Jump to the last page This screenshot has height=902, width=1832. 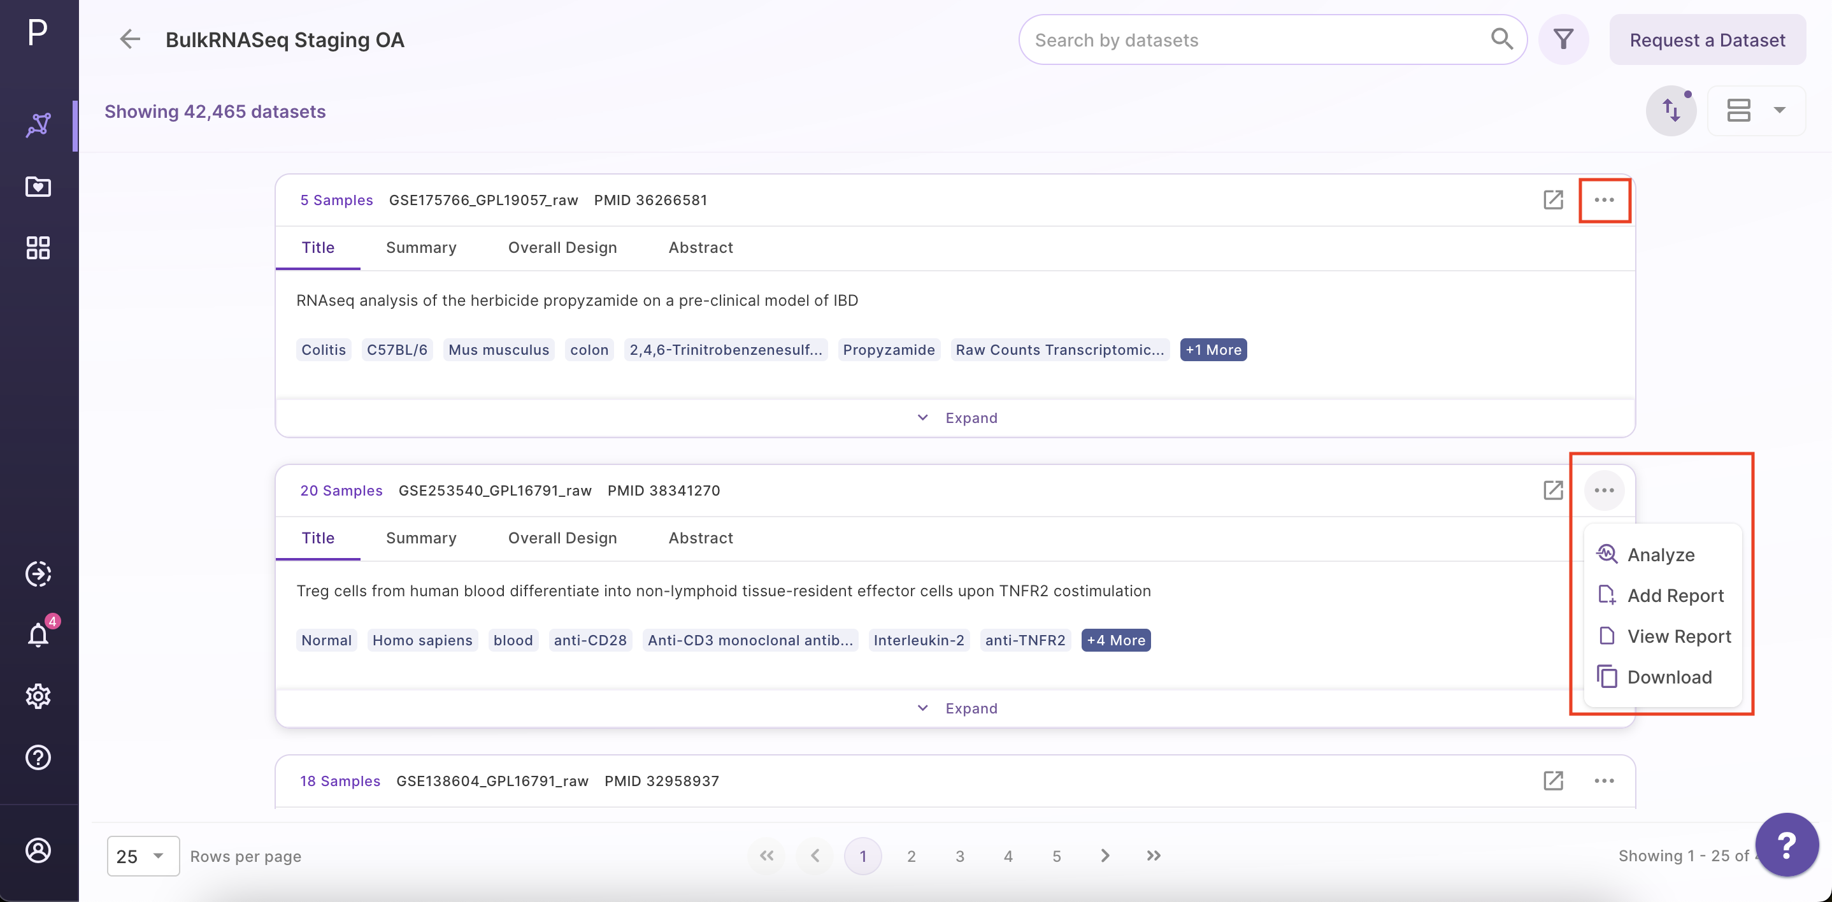(1154, 855)
